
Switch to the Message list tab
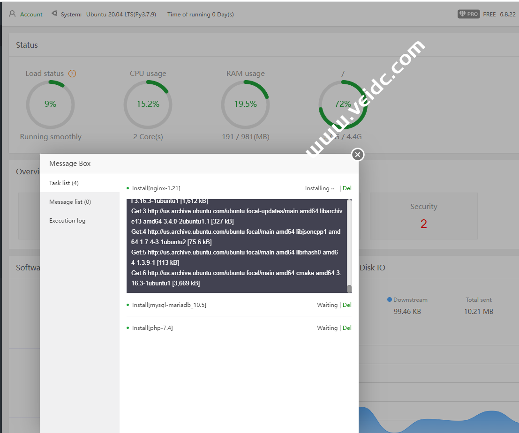70,202
